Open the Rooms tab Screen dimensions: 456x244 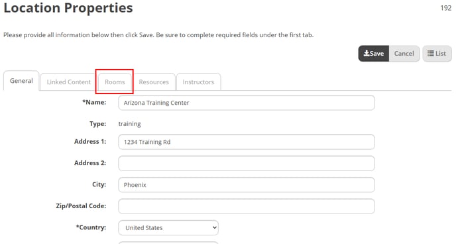[x=115, y=82]
